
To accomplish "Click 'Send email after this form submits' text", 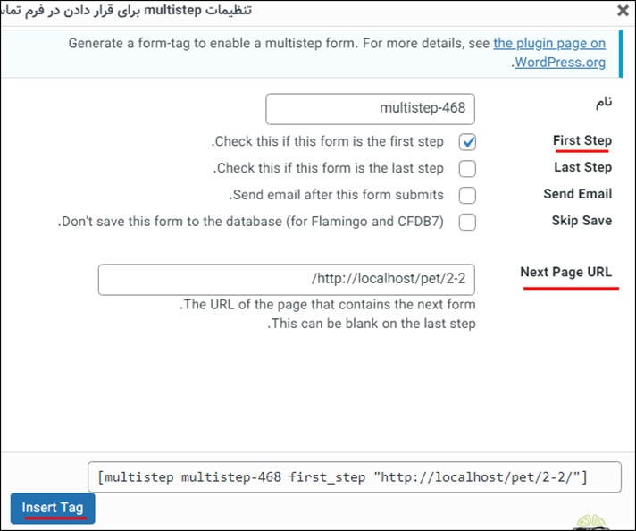I will click(x=336, y=195).
